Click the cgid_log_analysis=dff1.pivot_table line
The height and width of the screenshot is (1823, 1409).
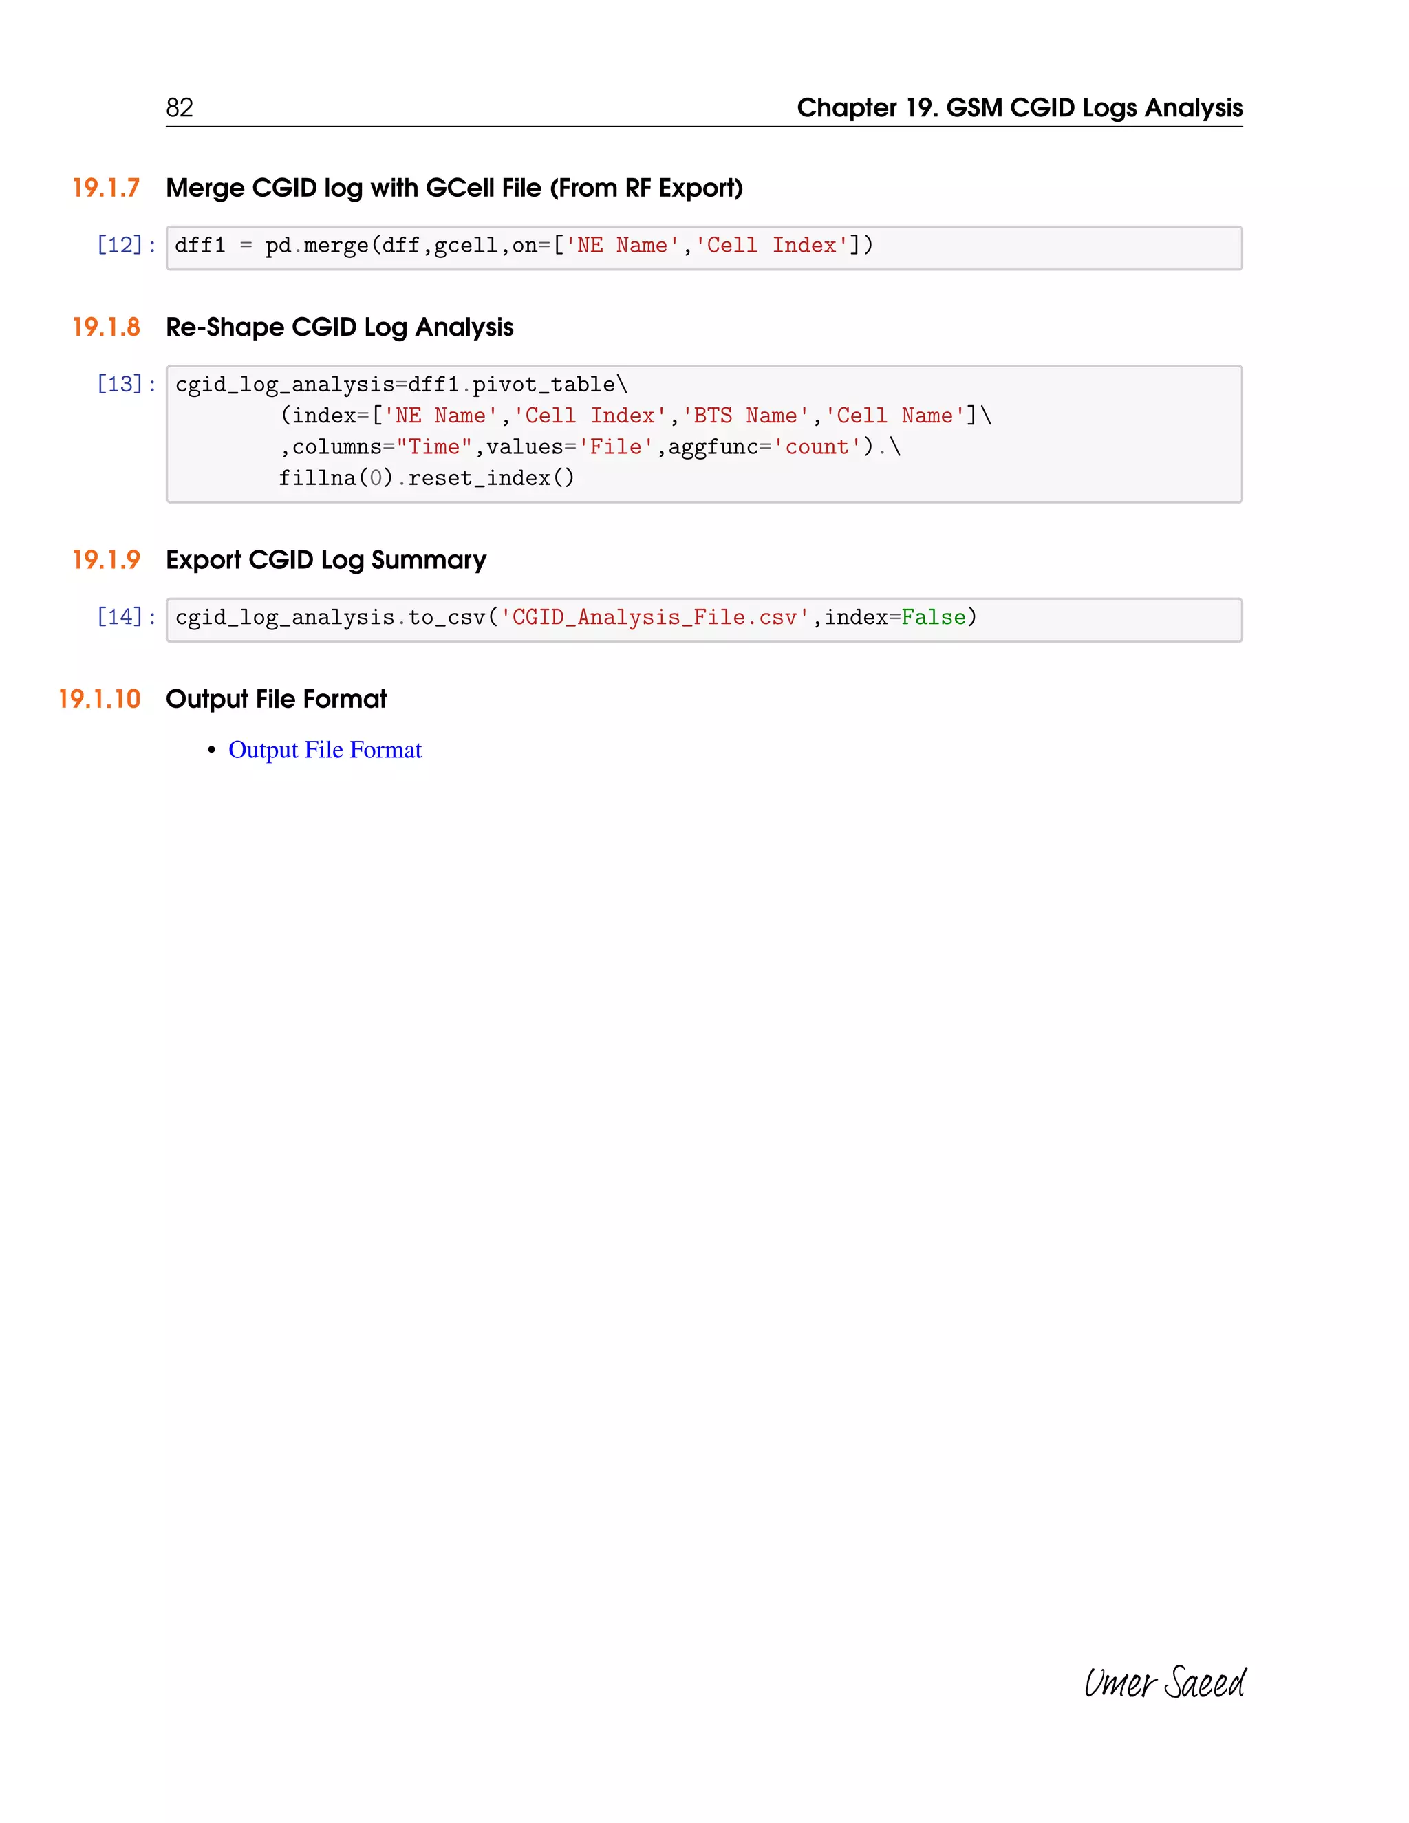click(x=402, y=385)
